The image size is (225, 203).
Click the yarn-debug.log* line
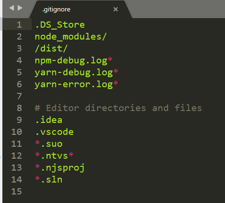point(76,72)
